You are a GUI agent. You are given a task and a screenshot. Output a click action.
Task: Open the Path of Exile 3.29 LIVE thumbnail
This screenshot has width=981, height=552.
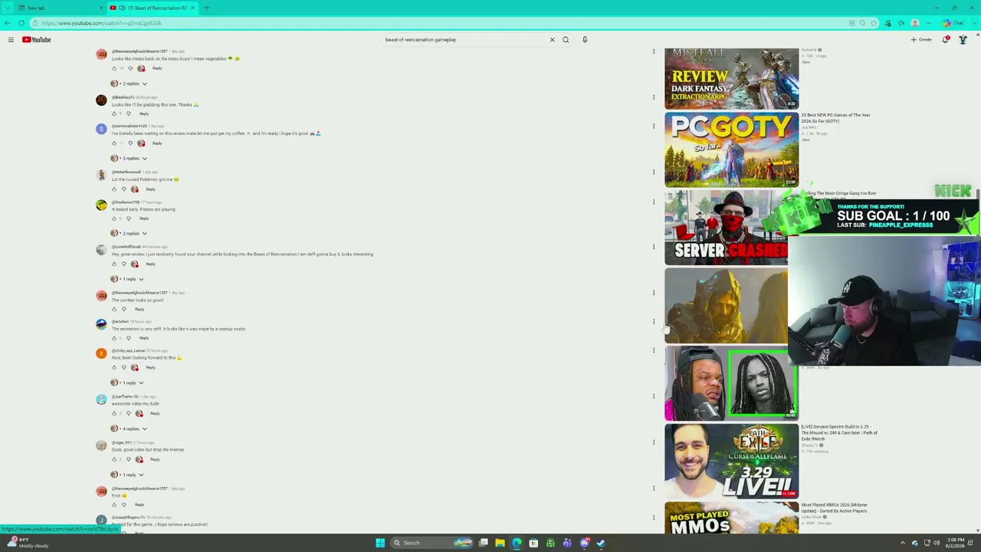pos(731,461)
